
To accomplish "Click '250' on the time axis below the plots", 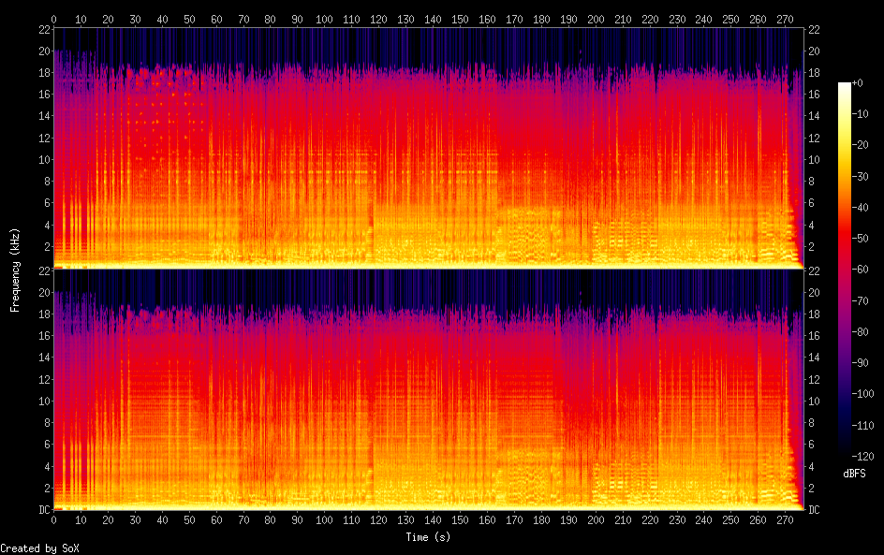I will pos(730,520).
